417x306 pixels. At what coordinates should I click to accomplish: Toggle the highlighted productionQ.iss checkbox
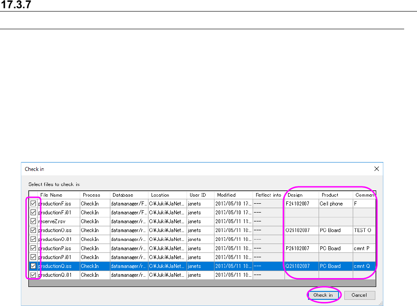[33, 266]
